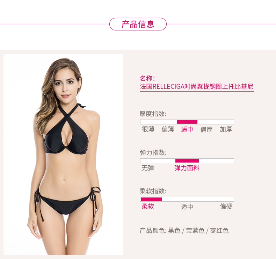The height and width of the screenshot is (259, 276).
Task: Select the 加厚 thickness option
Action: tap(226, 129)
